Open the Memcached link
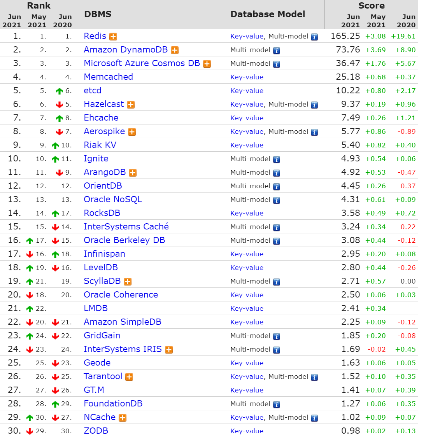Viewport: 426px width, 436px height. pos(109,77)
